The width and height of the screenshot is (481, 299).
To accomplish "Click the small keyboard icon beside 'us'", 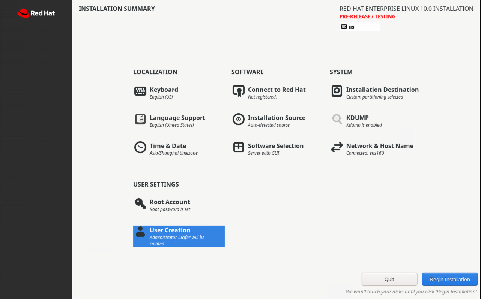I will 344,27.
